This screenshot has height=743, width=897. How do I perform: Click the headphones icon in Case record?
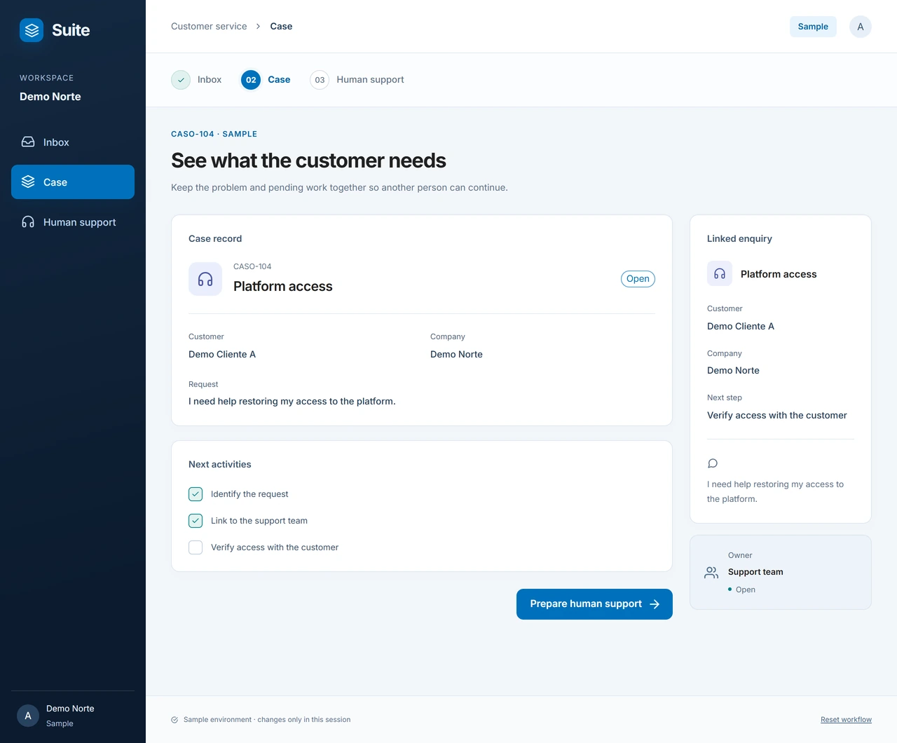205,279
